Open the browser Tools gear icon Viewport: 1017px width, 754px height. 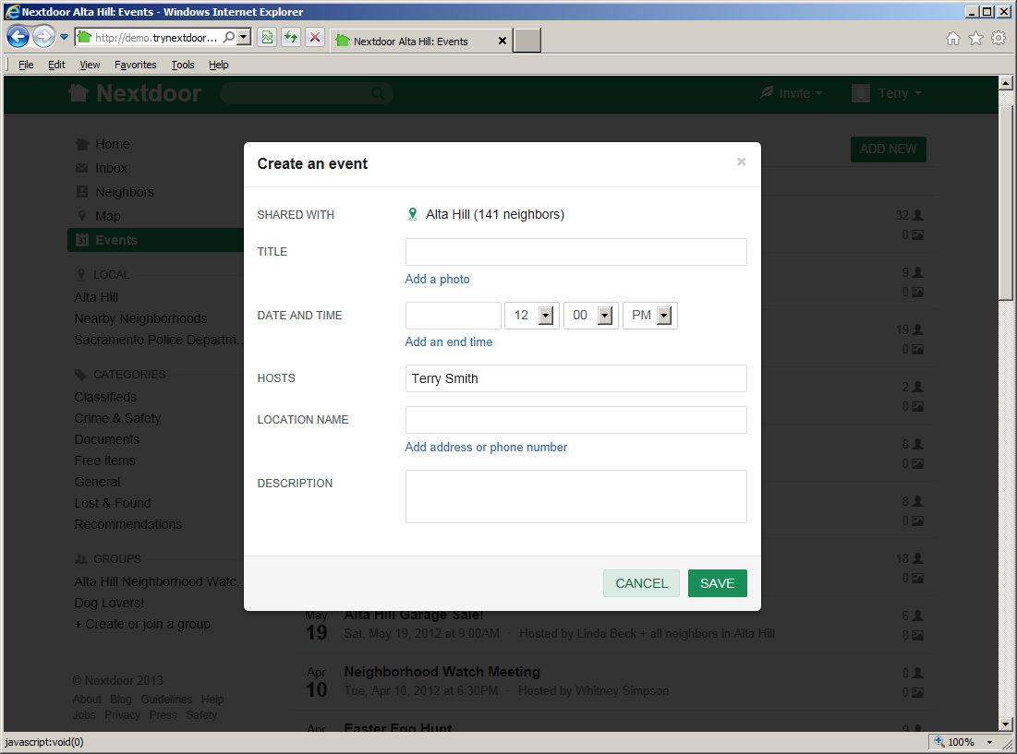point(999,39)
